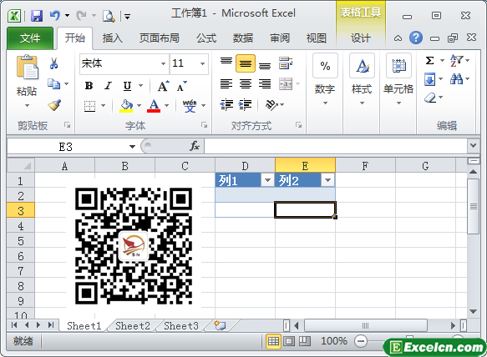Image resolution: width=487 pixels, height=357 pixels.
Task: Select the Format Painter brush
Action: (x=54, y=105)
